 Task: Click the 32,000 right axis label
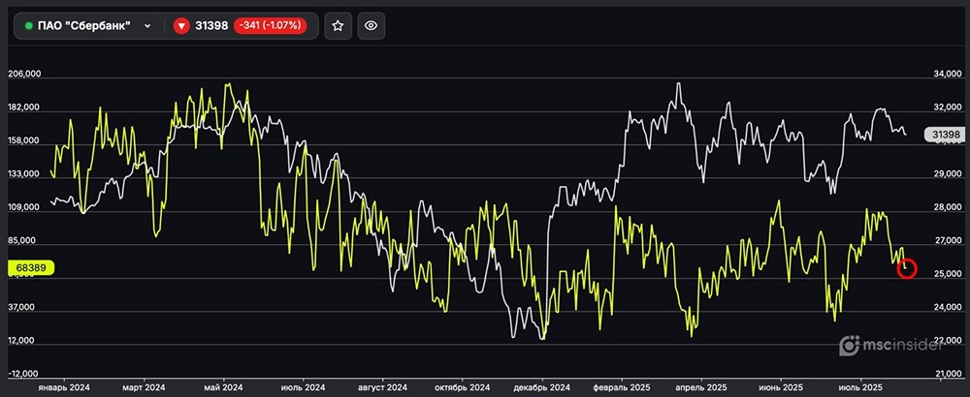[x=947, y=107]
